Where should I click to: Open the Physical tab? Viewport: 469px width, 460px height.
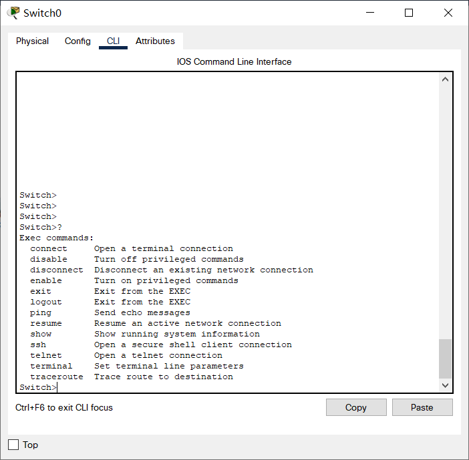(x=32, y=41)
